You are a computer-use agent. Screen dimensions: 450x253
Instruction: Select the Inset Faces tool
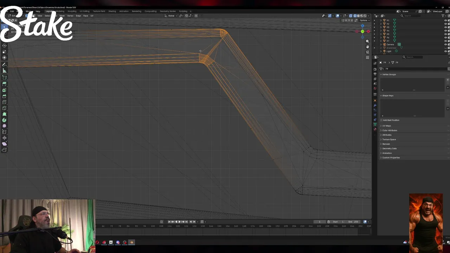coord(4,90)
